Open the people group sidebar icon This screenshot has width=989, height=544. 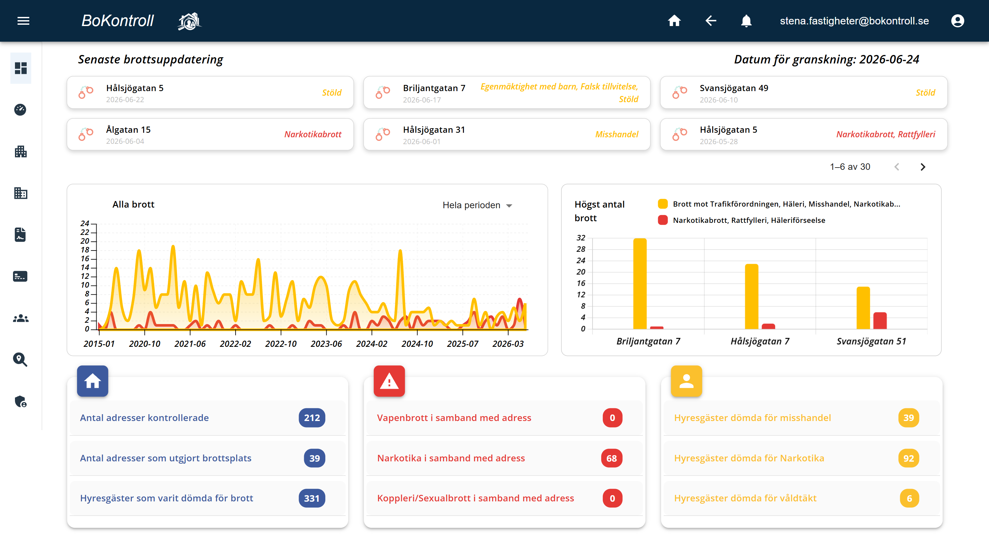(21, 318)
